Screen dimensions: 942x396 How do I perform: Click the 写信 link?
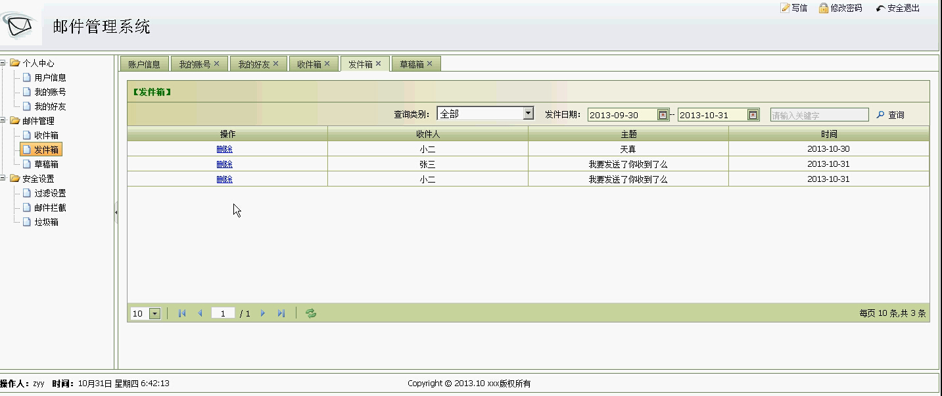point(799,9)
